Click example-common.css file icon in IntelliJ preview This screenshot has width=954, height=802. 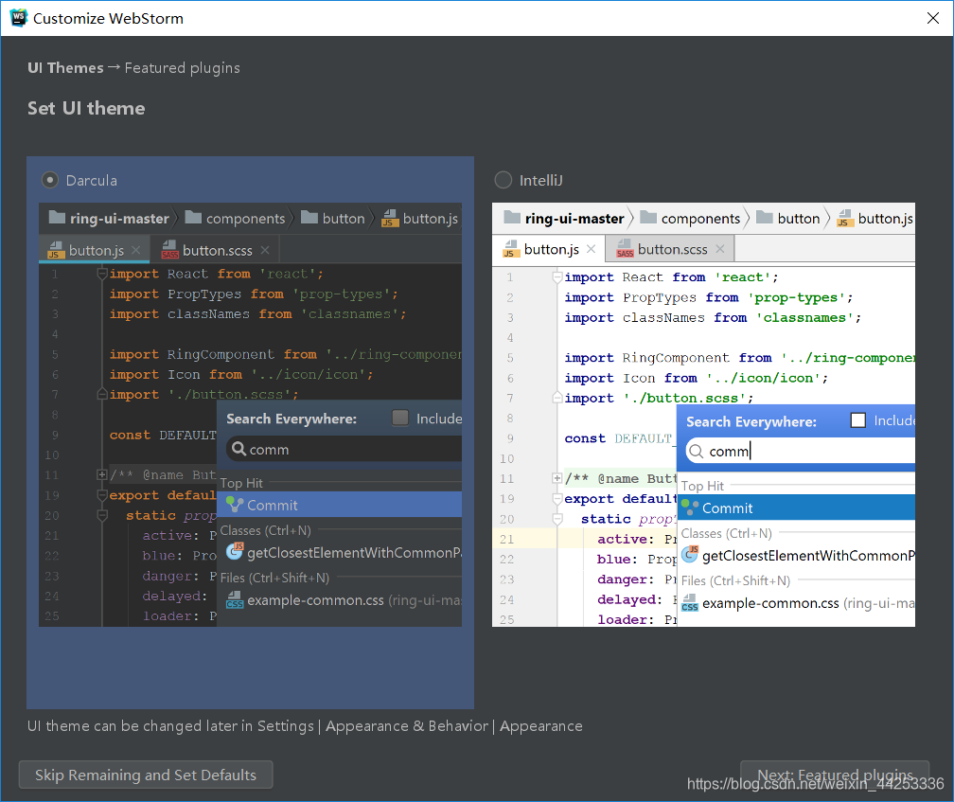(689, 602)
